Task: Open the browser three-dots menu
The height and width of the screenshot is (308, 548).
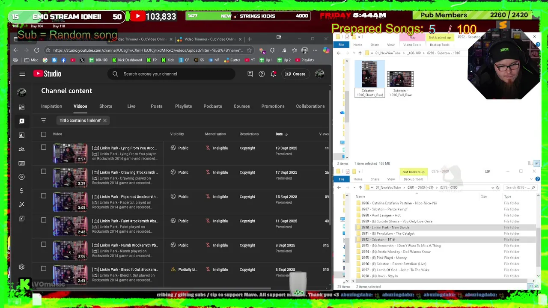Action: tap(315, 50)
